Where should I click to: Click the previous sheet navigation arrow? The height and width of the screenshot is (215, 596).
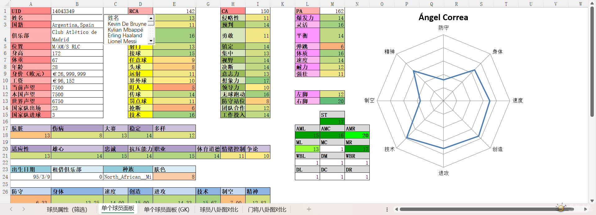pos(11,209)
